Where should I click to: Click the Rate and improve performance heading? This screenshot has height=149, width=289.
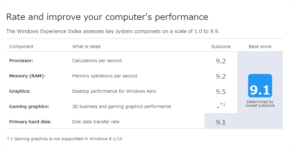coord(107,17)
